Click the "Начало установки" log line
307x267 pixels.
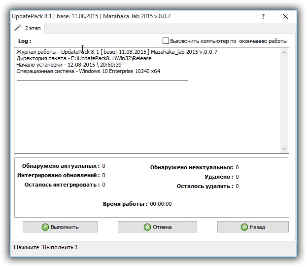[69, 65]
